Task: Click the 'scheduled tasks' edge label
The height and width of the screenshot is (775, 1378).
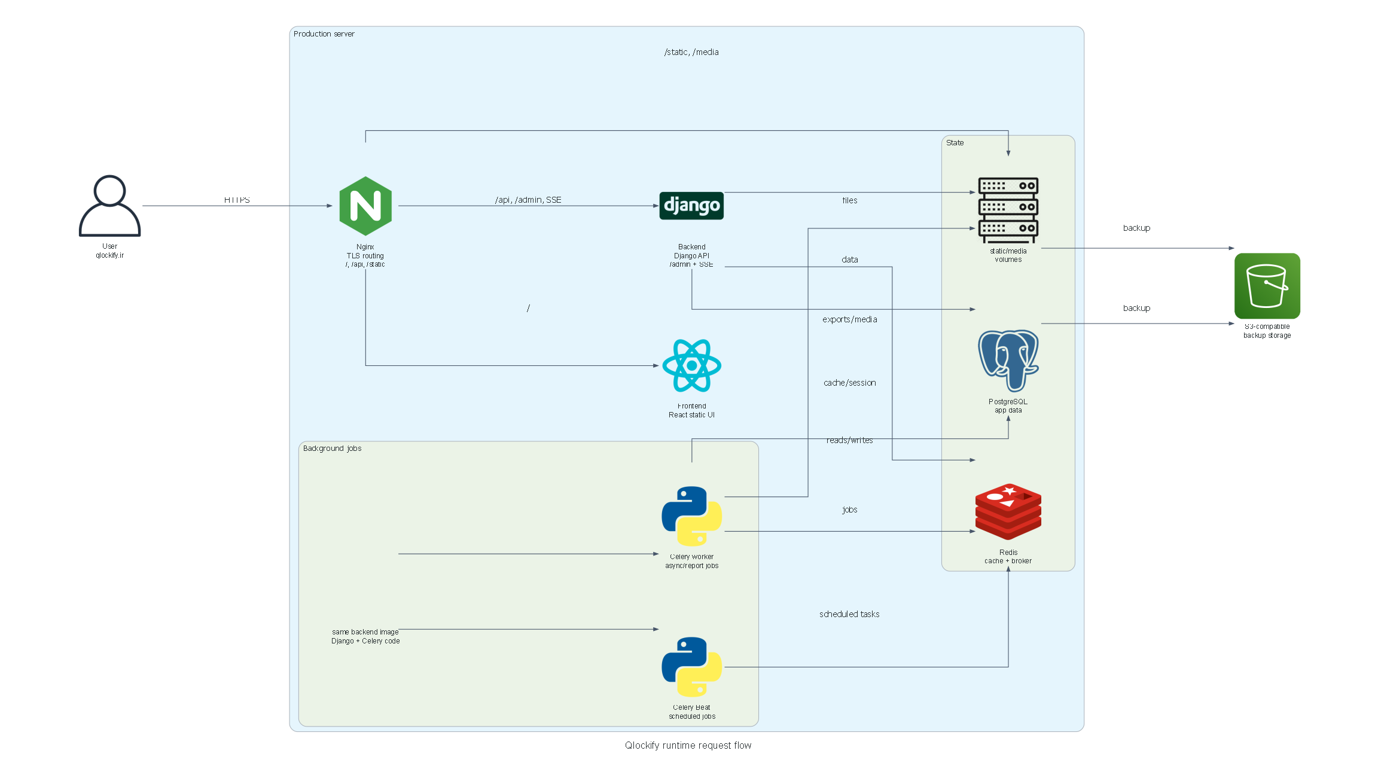Action: 849,614
